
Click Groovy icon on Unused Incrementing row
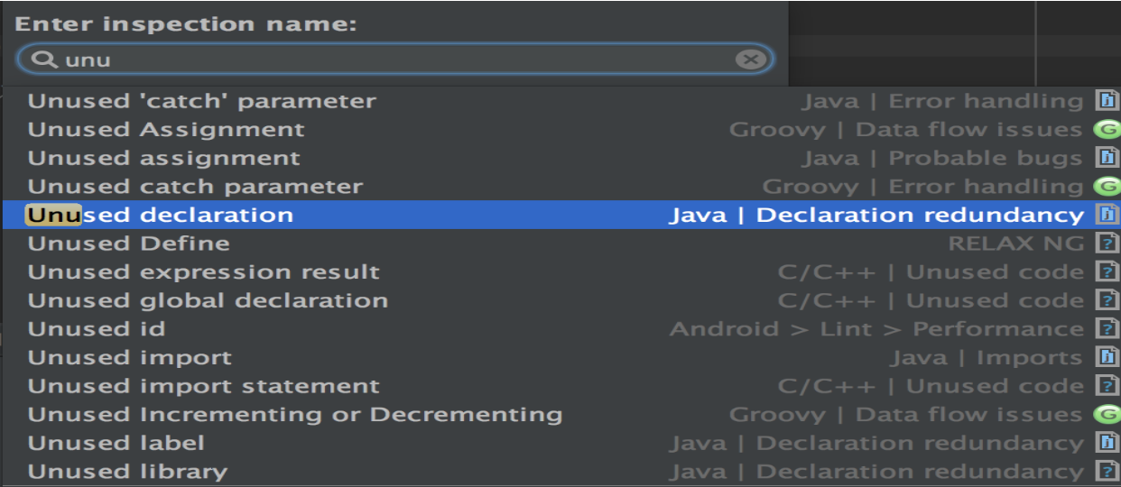point(1106,415)
